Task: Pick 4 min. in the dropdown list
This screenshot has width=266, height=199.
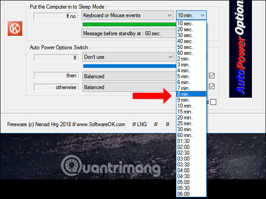Action: coord(191,71)
